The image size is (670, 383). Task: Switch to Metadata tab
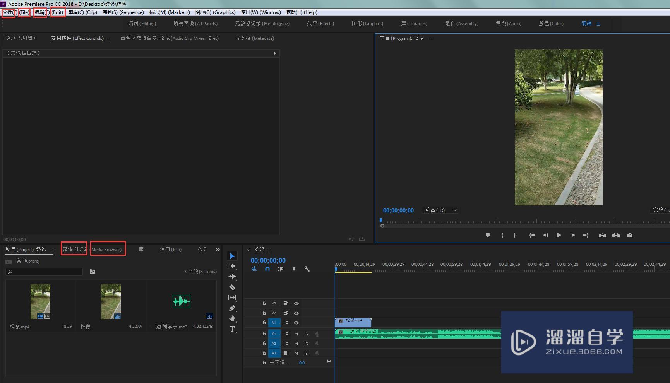(x=255, y=38)
